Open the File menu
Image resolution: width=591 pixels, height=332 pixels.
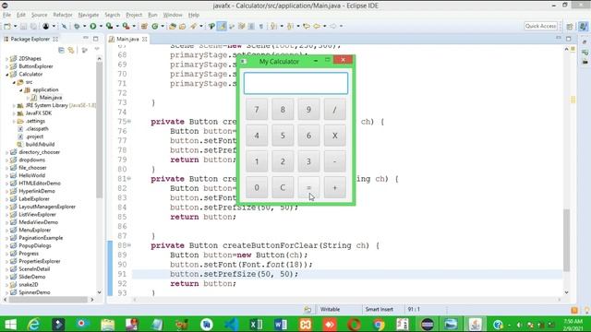6,15
